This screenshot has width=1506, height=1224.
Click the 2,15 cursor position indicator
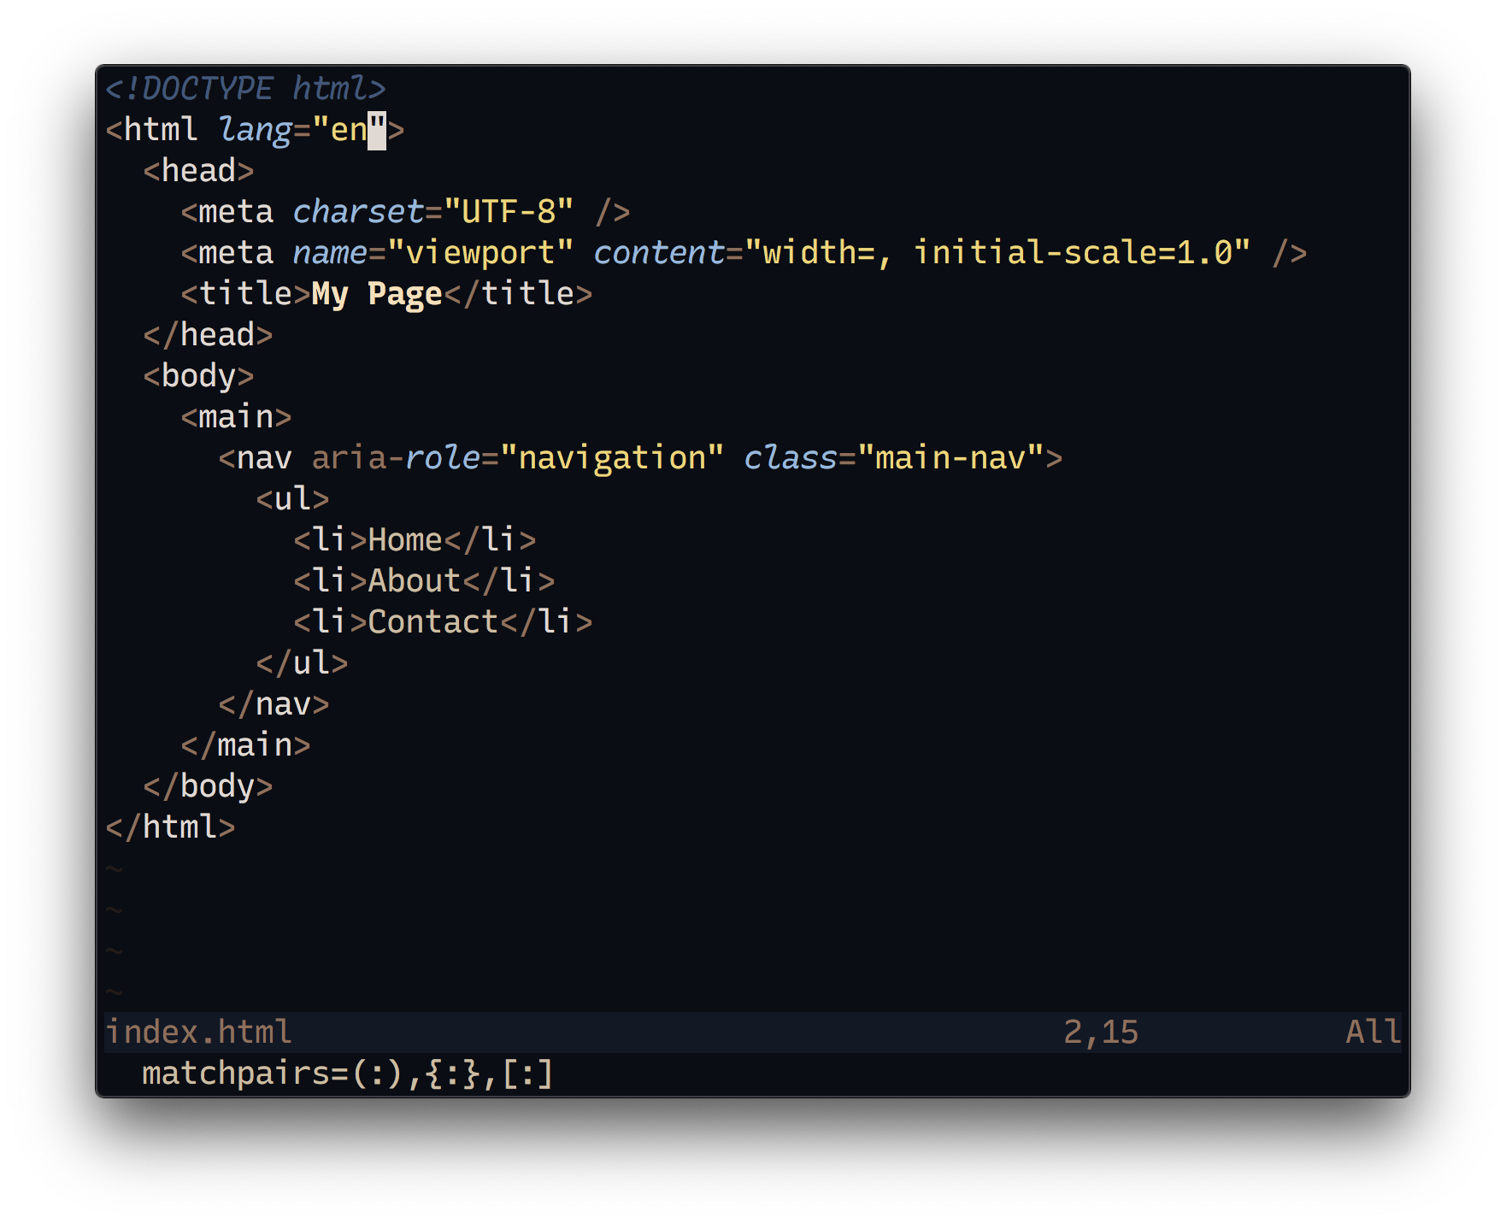pyautogui.click(x=1101, y=1033)
